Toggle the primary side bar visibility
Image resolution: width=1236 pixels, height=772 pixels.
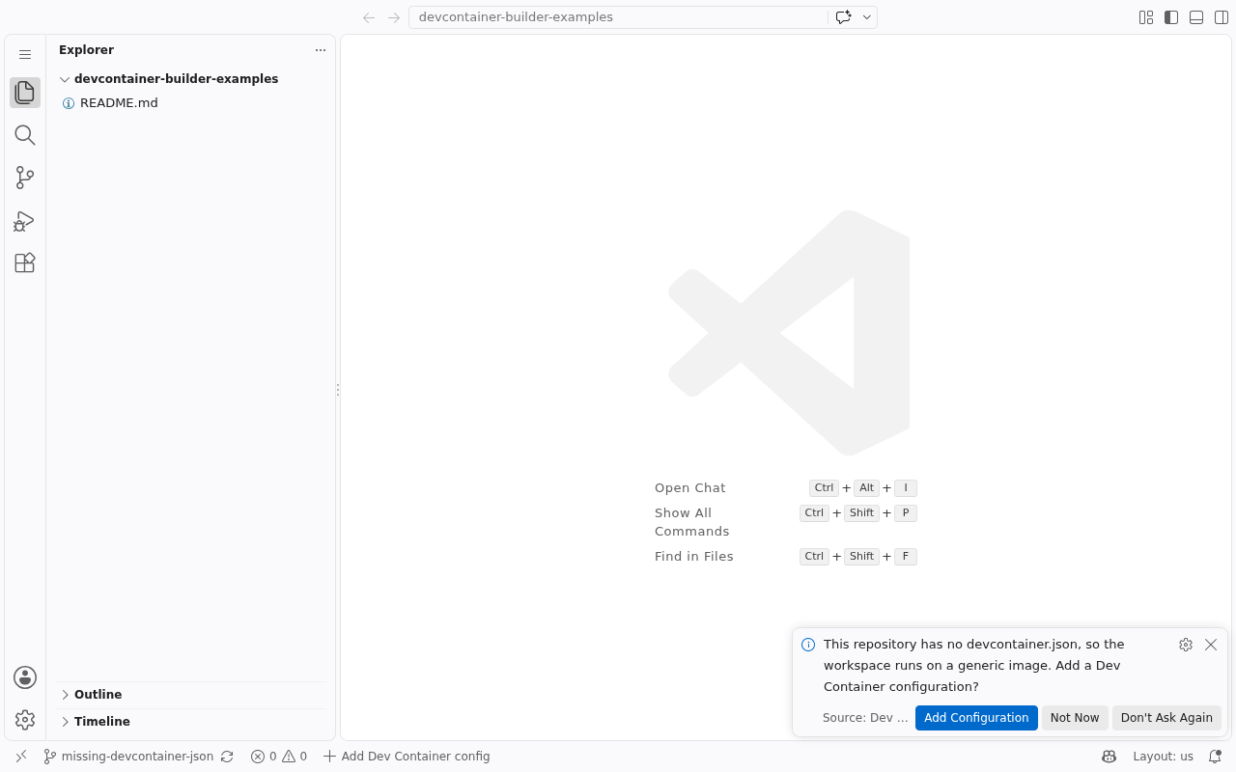pyautogui.click(x=1171, y=17)
